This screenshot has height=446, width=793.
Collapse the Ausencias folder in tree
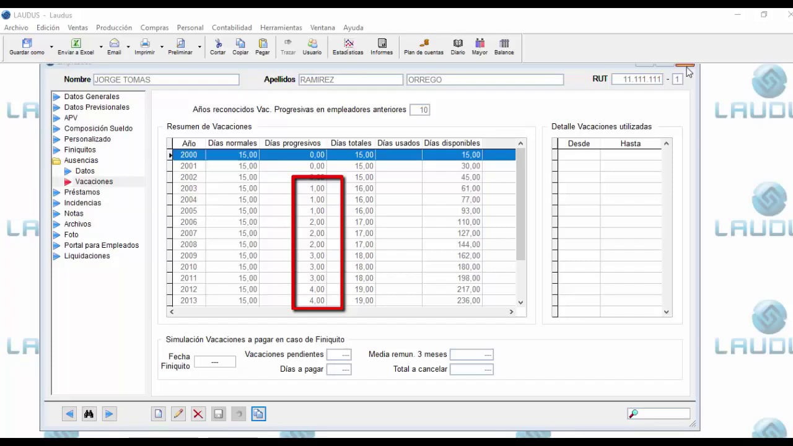click(57, 160)
